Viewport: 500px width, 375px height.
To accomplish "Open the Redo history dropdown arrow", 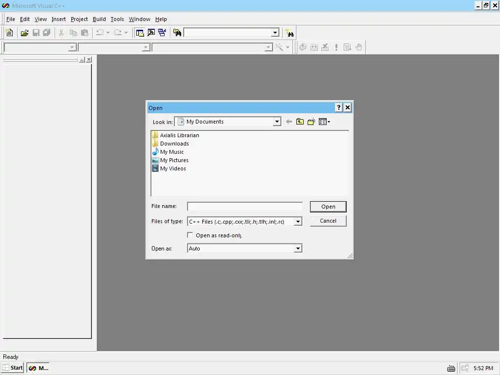I will 126,33.
